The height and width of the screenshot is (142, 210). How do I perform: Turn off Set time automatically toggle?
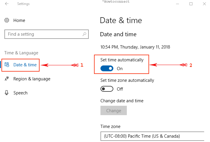107,68
